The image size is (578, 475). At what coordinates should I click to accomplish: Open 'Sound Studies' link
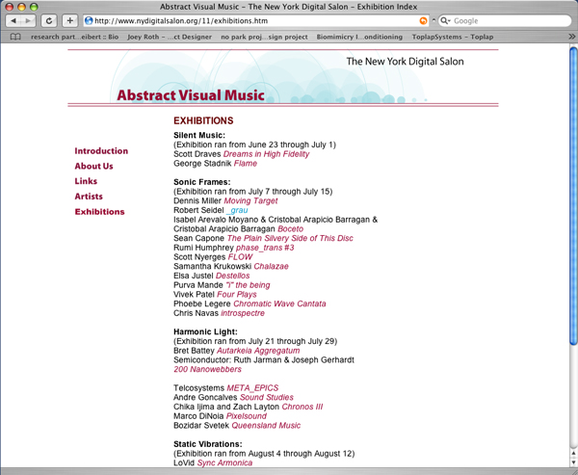coord(267,397)
